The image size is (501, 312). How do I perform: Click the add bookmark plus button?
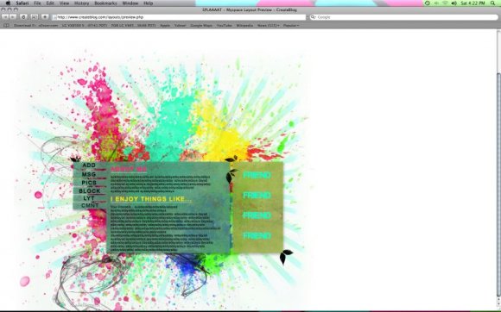click(45, 17)
